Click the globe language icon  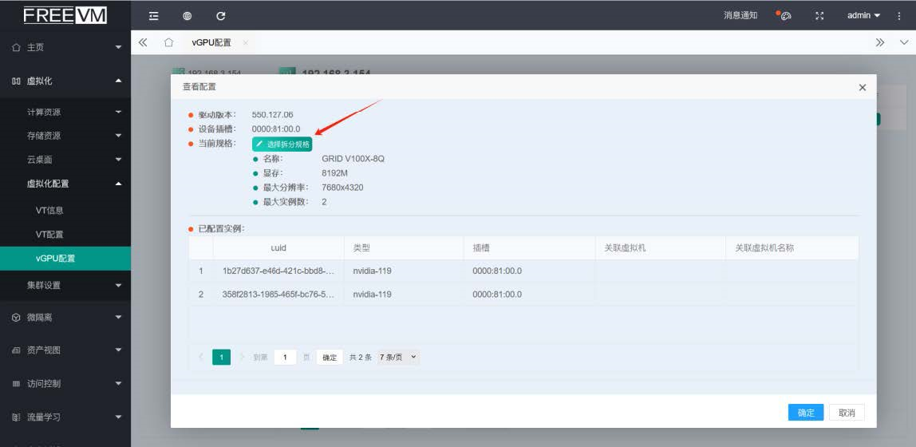187,16
